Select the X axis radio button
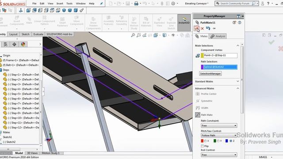 point(206,141)
